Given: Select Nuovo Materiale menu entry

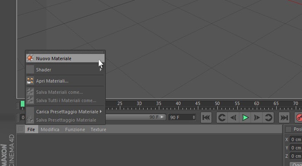Looking at the screenshot, I should [x=65, y=59].
